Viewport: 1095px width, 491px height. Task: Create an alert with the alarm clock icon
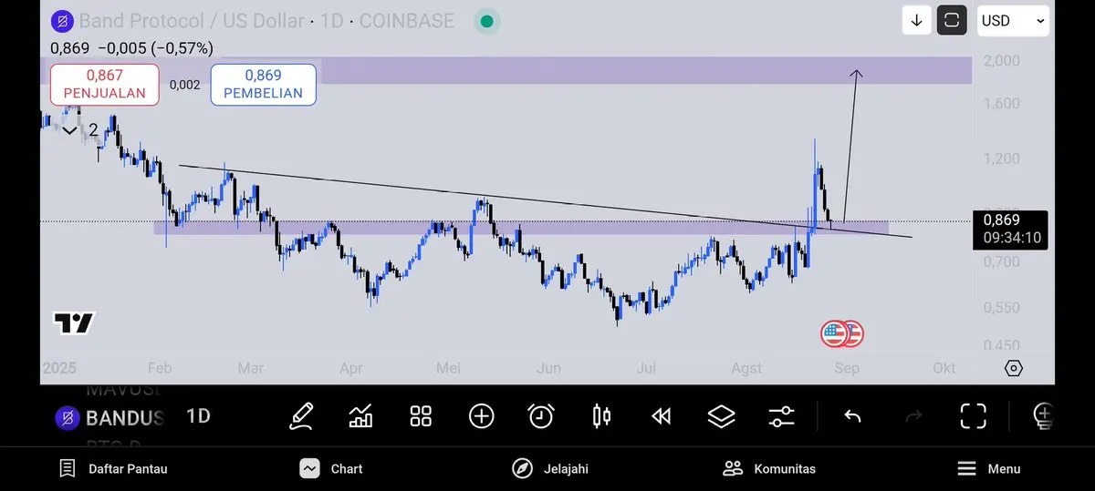click(541, 416)
